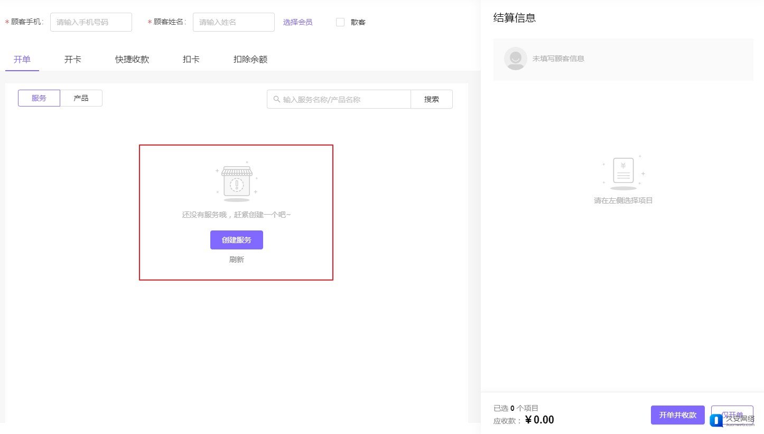Select the 扣卡 tab
Image resolution: width=764 pixels, height=434 pixels.
tap(191, 60)
